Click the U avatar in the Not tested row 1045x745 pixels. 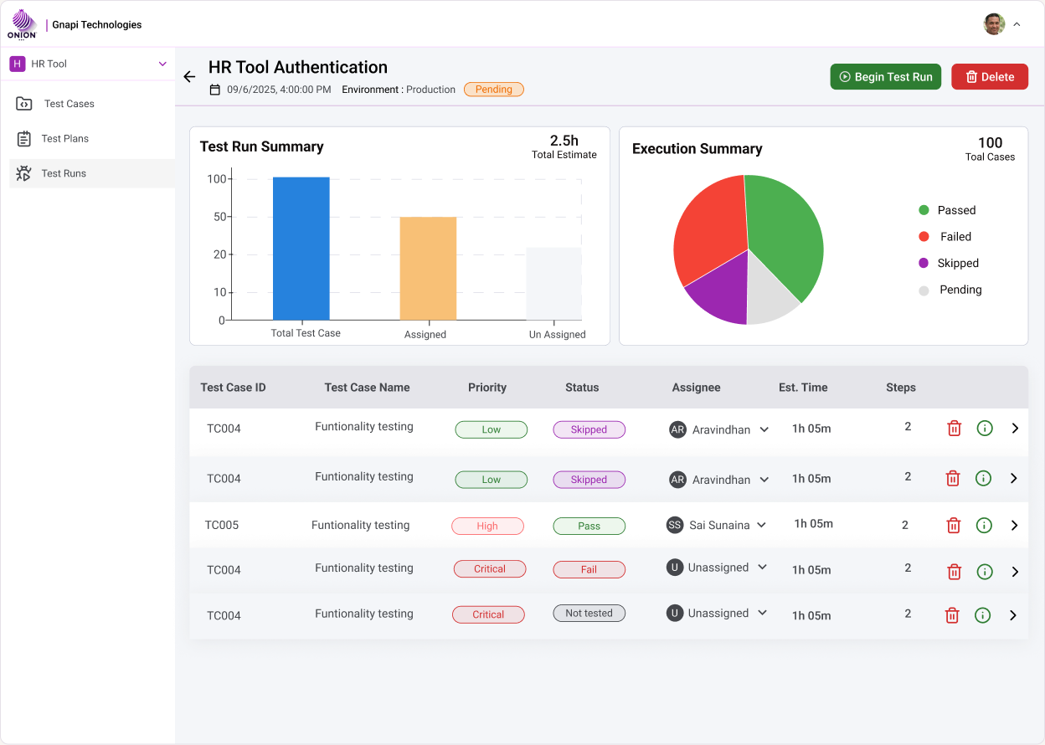(674, 614)
